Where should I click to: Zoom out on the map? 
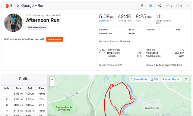52,84
